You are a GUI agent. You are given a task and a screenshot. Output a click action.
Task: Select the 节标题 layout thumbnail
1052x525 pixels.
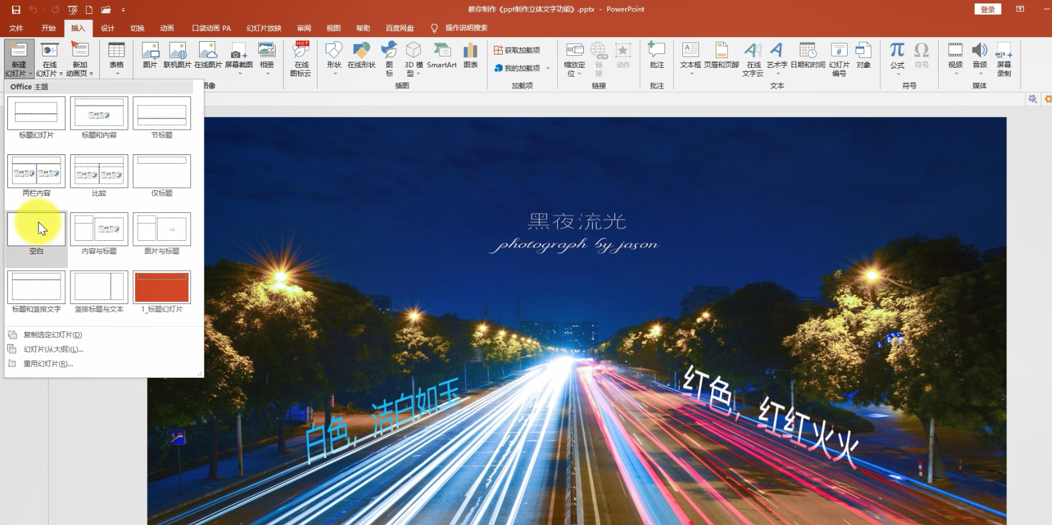[162, 113]
